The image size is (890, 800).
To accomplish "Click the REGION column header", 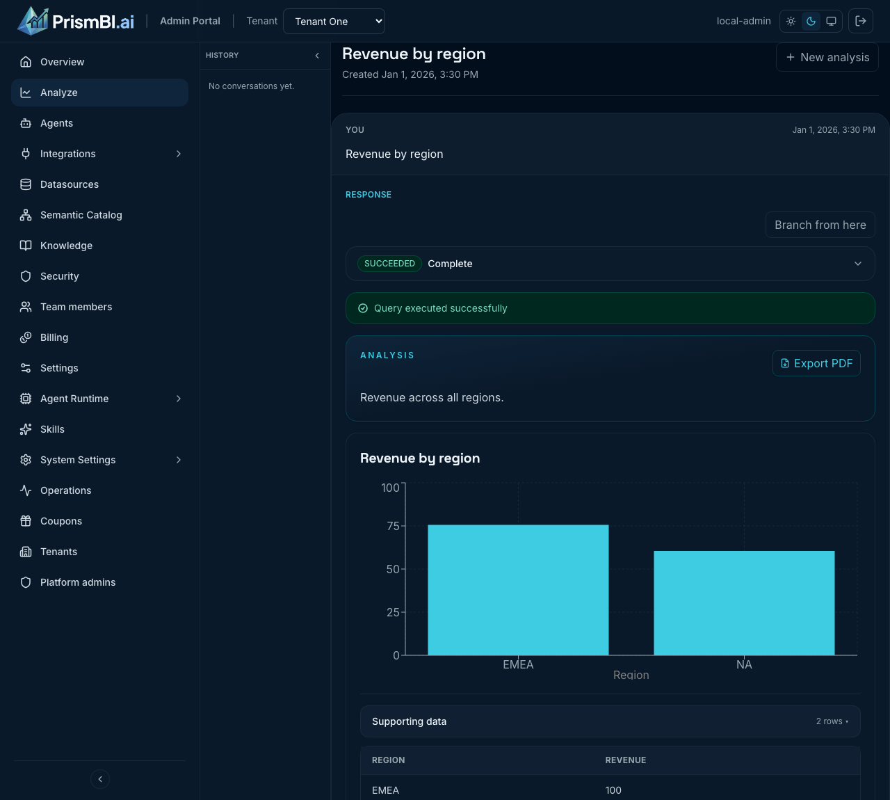I will [x=389, y=760].
